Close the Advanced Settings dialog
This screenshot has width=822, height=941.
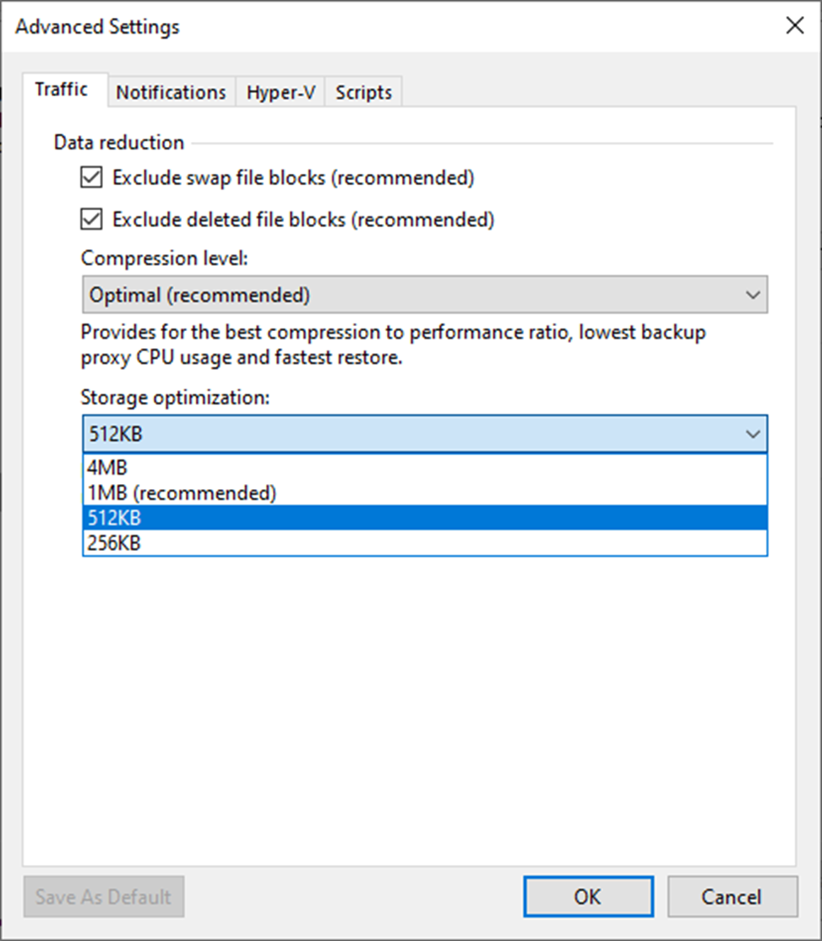click(x=794, y=26)
